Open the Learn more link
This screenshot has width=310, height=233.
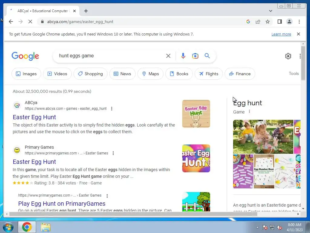pyautogui.click(x=281, y=34)
